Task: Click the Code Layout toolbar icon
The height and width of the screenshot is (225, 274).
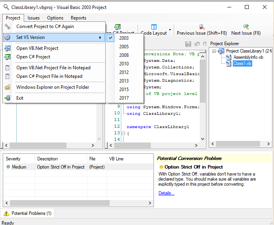Action: [x=154, y=27]
